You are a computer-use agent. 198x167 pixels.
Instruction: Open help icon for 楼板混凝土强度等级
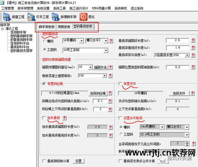tap(110, 76)
